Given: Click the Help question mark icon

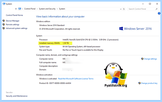Looking at the screenshot, I should tap(159, 13).
